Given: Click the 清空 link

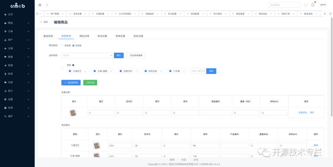Looking at the screenshot, I should 312,113.
